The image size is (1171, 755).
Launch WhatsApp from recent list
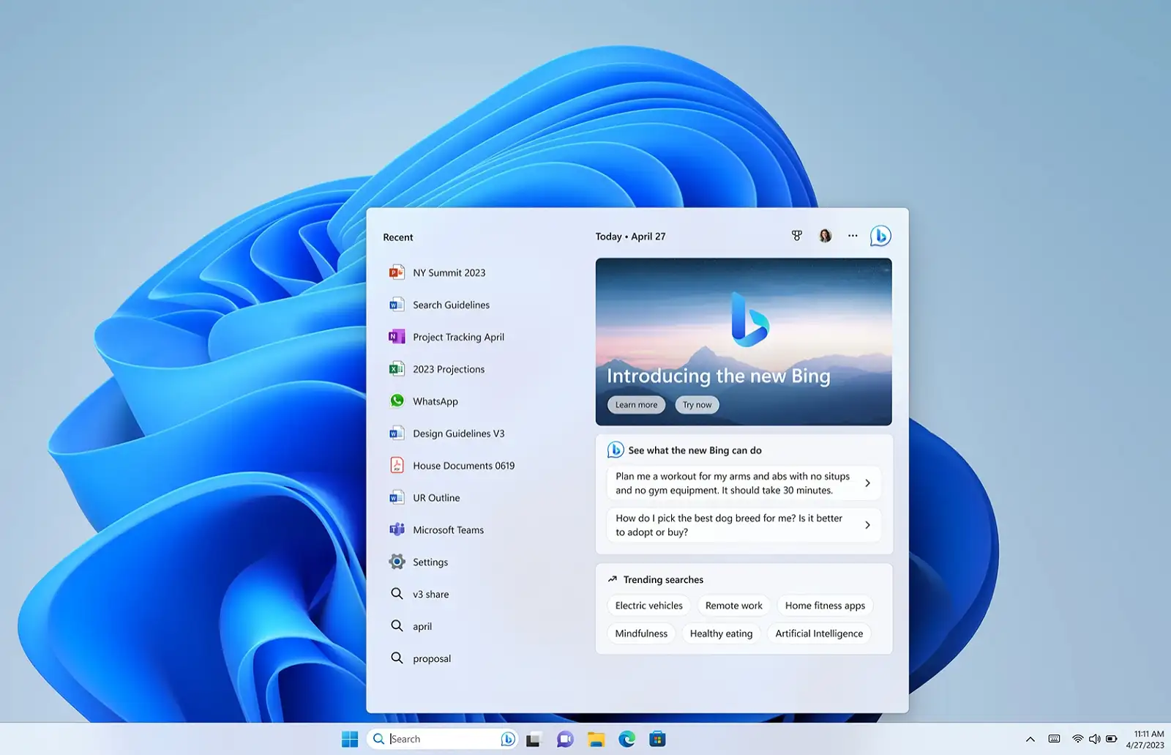[x=423, y=401]
